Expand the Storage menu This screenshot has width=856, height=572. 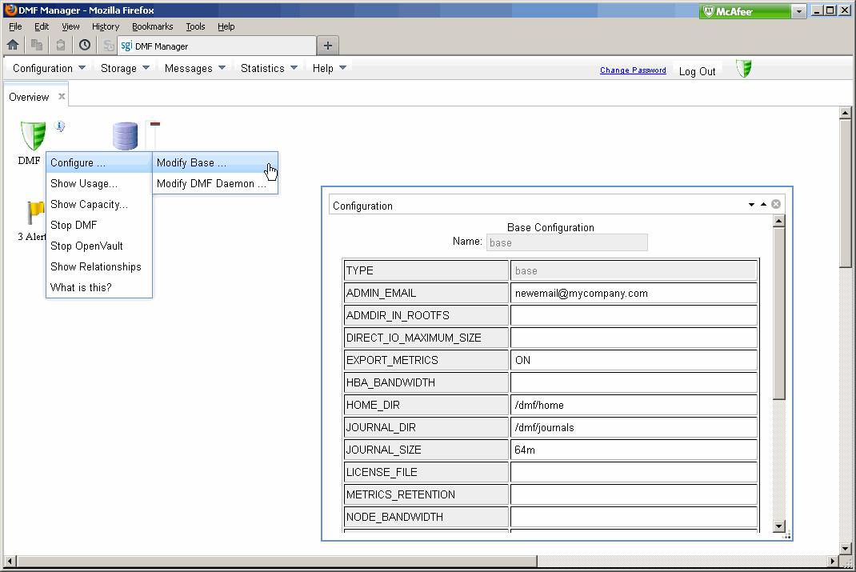point(125,68)
